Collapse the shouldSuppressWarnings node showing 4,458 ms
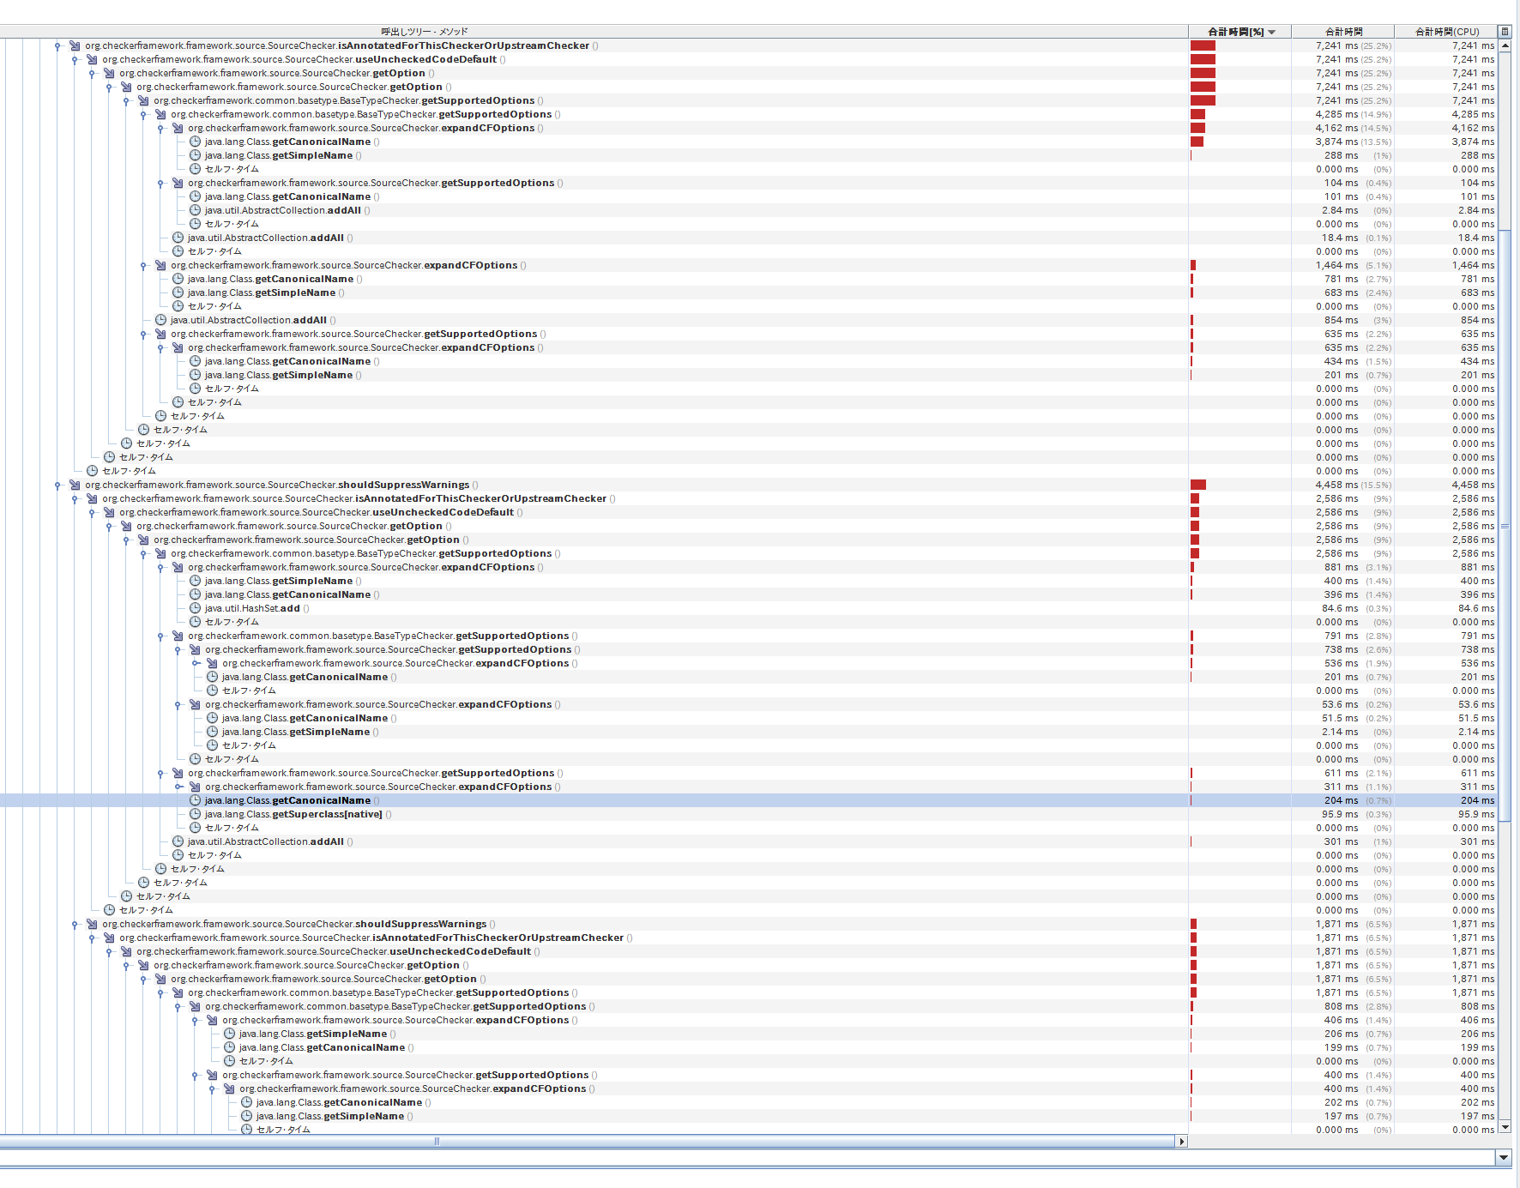1520x1188 pixels. pos(57,485)
